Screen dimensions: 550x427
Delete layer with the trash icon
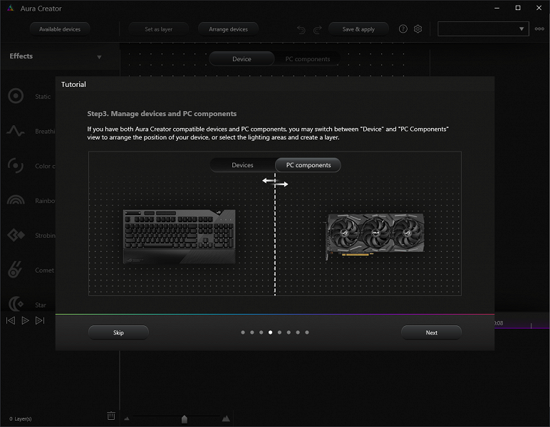point(111,416)
